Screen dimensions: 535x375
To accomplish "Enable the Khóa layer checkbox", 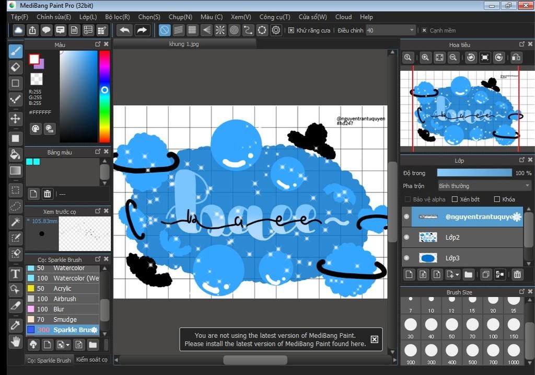I will [497, 199].
